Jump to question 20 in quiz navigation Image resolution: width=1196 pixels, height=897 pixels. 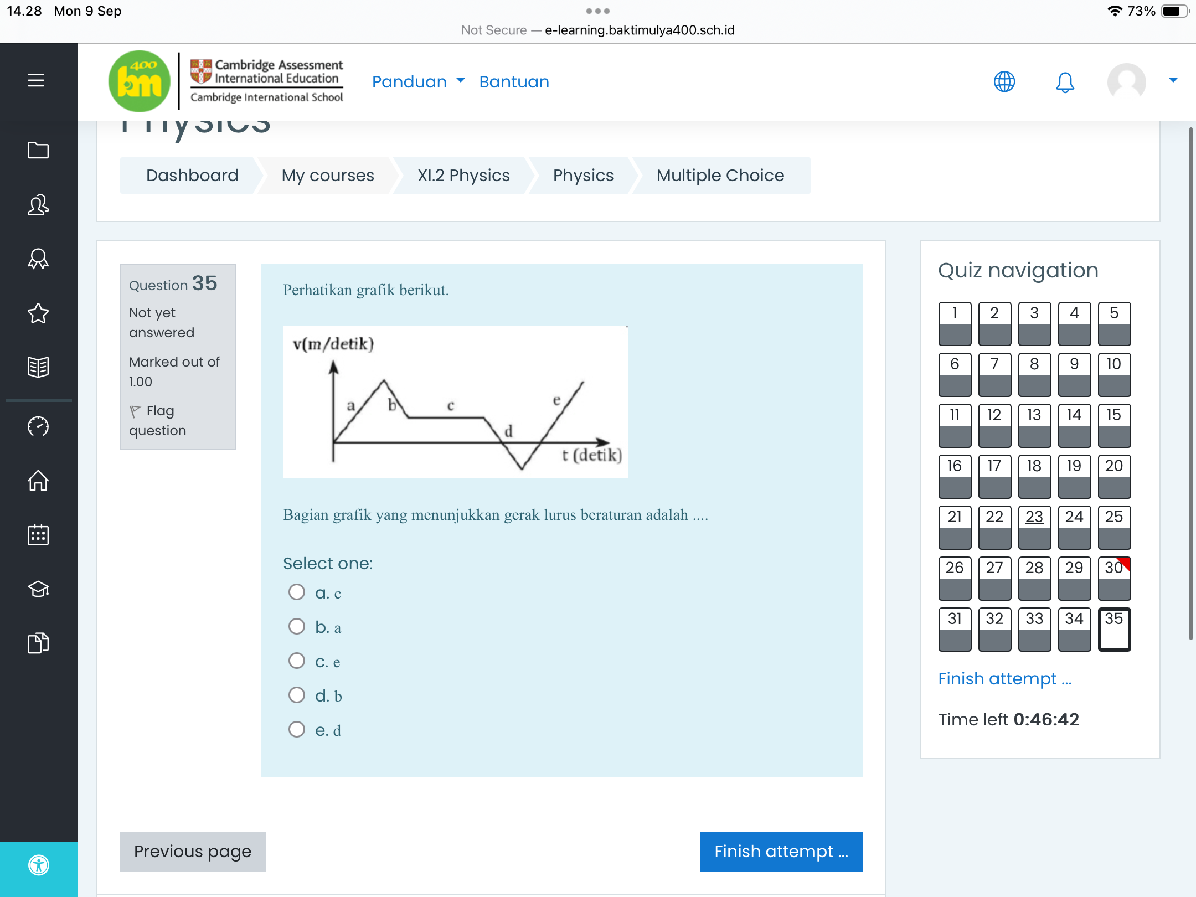[x=1114, y=476]
